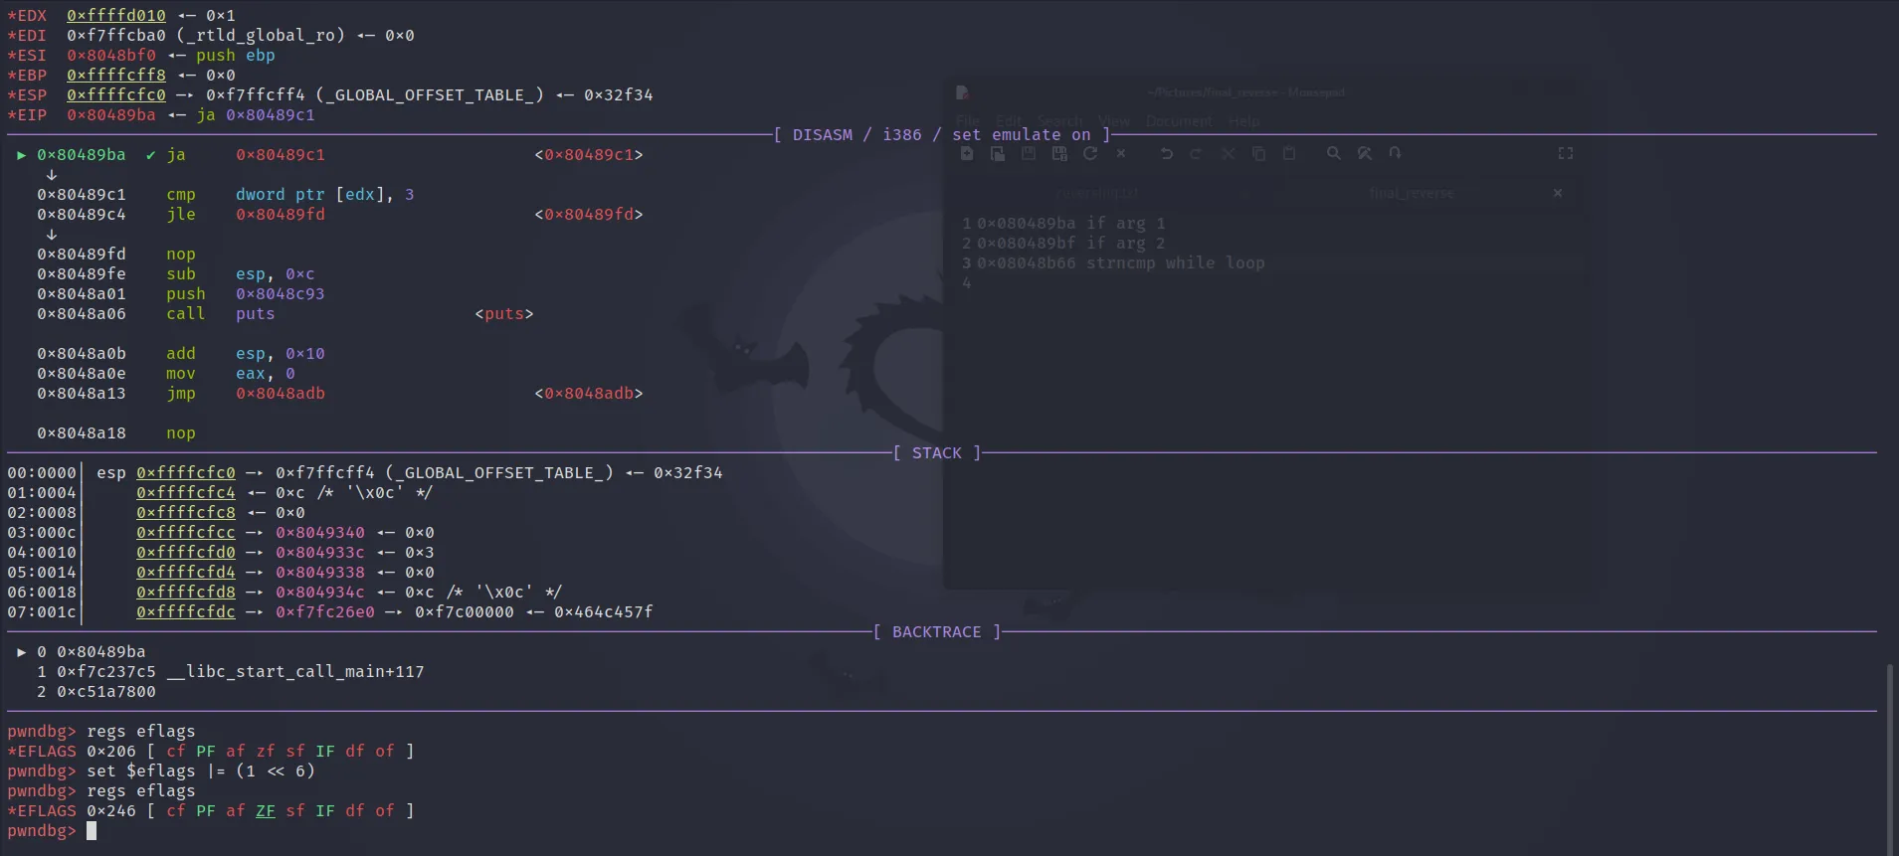The width and height of the screenshot is (1899, 856).
Task: Click the 'mov eax, 0' instruction
Action: 231,374
